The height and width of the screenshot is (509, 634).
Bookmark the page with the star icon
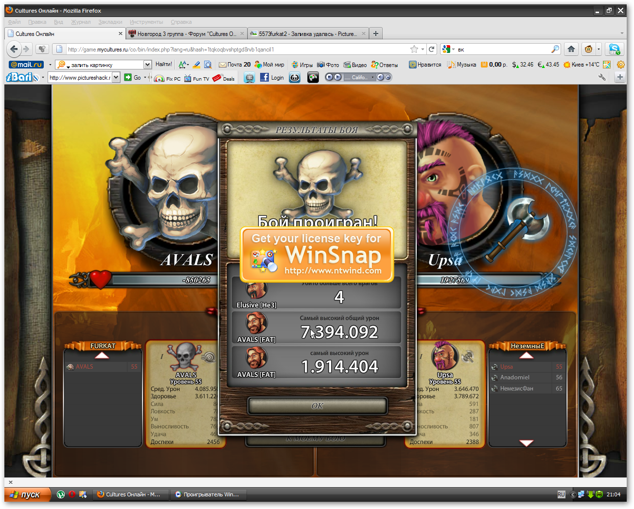pos(414,49)
